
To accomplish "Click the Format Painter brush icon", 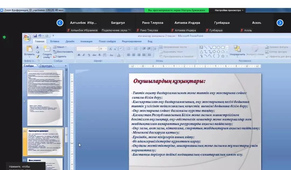I will 37,56.
